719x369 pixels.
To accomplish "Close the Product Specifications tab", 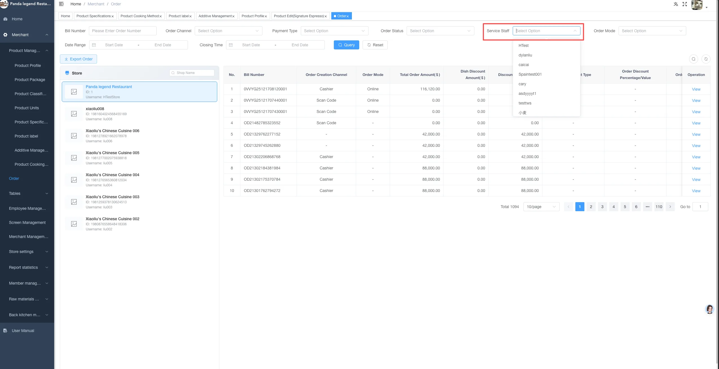I will coord(113,16).
